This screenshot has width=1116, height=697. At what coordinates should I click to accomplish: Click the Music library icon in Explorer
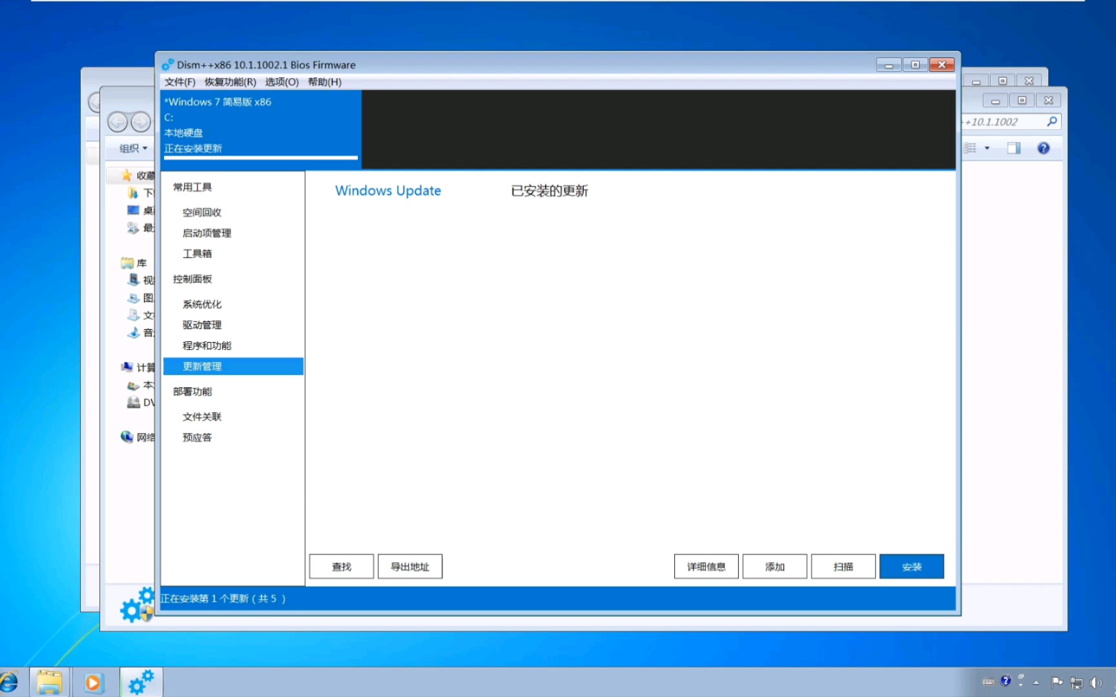[134, 332]
